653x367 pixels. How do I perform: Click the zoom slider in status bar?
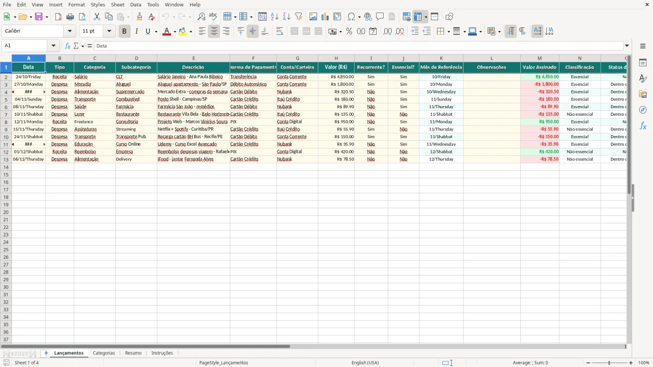[609, 363]
